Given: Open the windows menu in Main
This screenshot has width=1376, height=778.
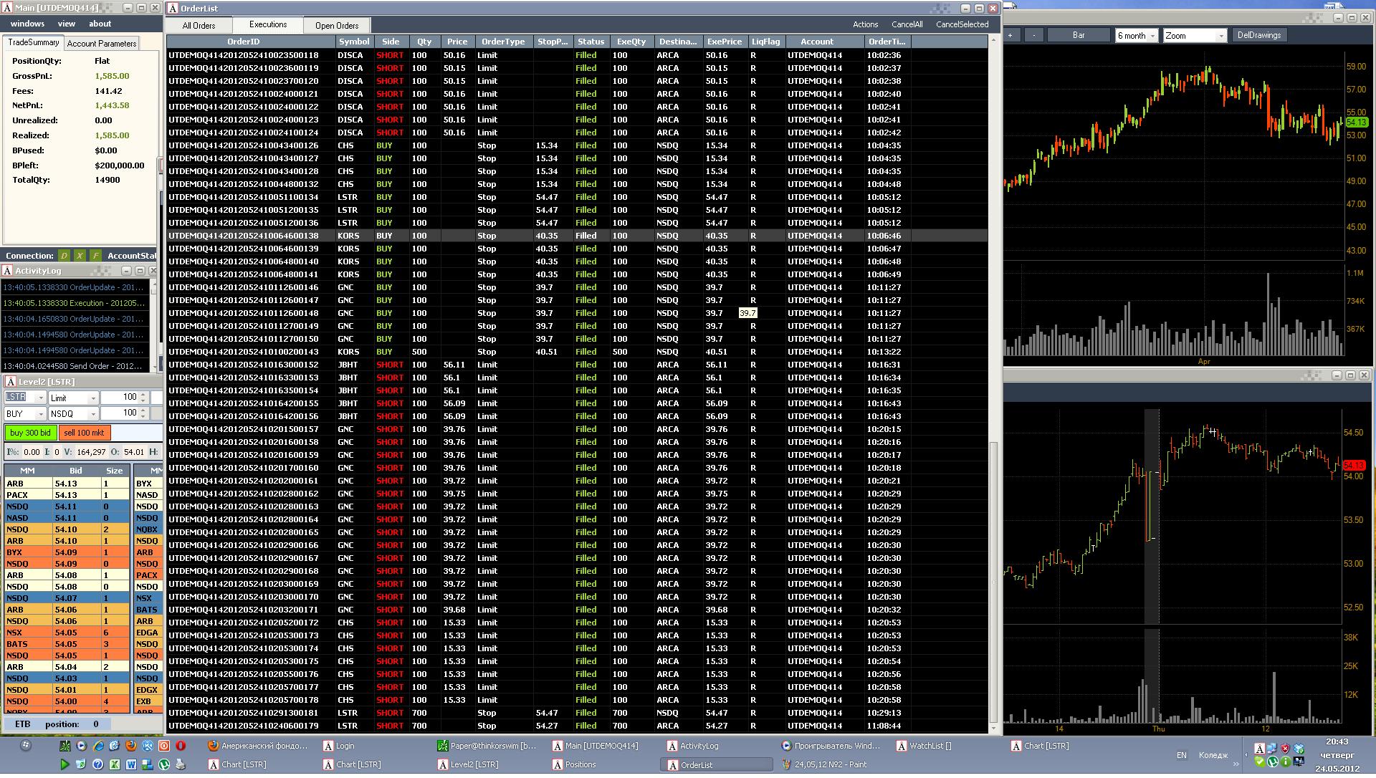Looking at the screenshot, I should [x=27, y=24].
